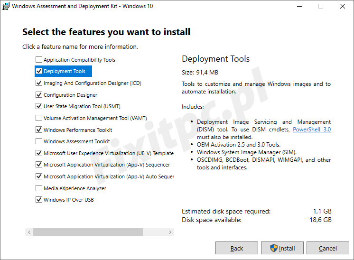Click the 'Size: 91,4 MB' text
The width and height of the screenshot is (354, 260).
pos(200,73)
